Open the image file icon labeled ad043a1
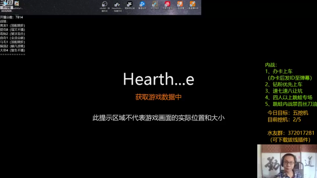317x178 pixels. coord(17,5)
